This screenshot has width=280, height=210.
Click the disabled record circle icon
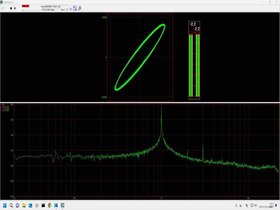19,8
